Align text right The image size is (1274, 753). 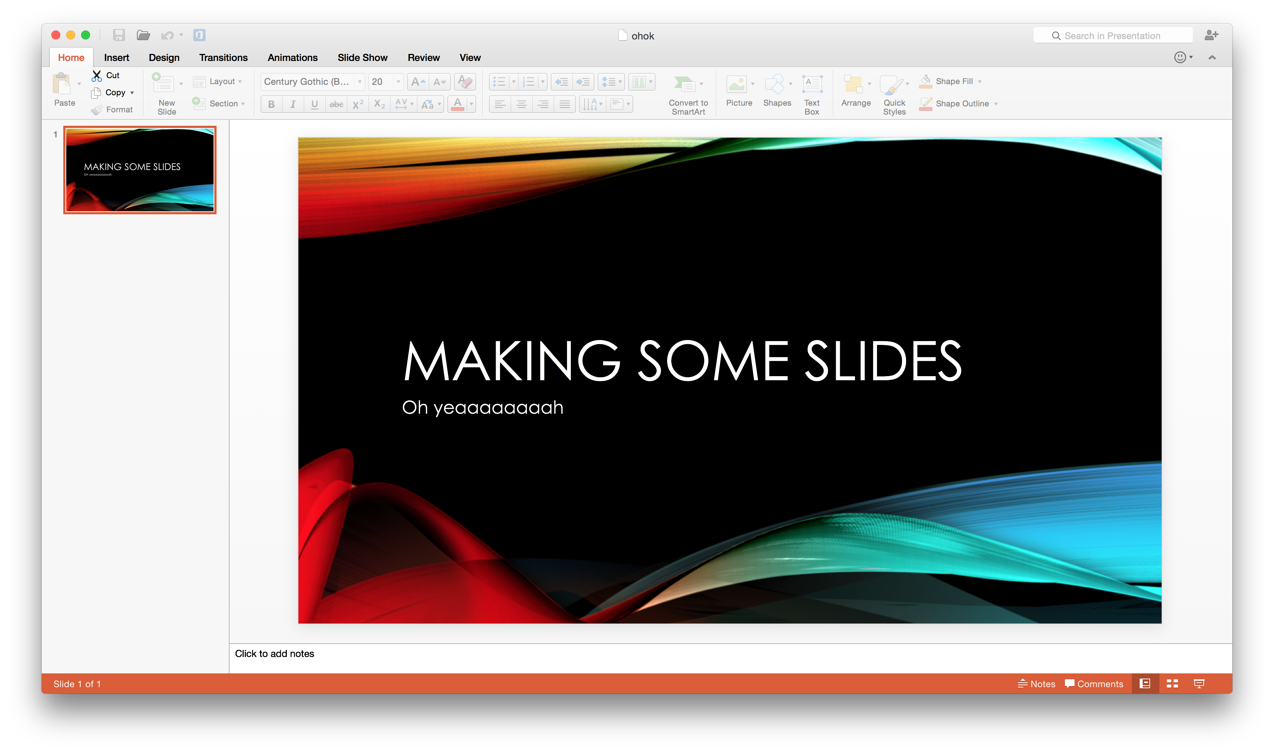click(x=543, y=105)
